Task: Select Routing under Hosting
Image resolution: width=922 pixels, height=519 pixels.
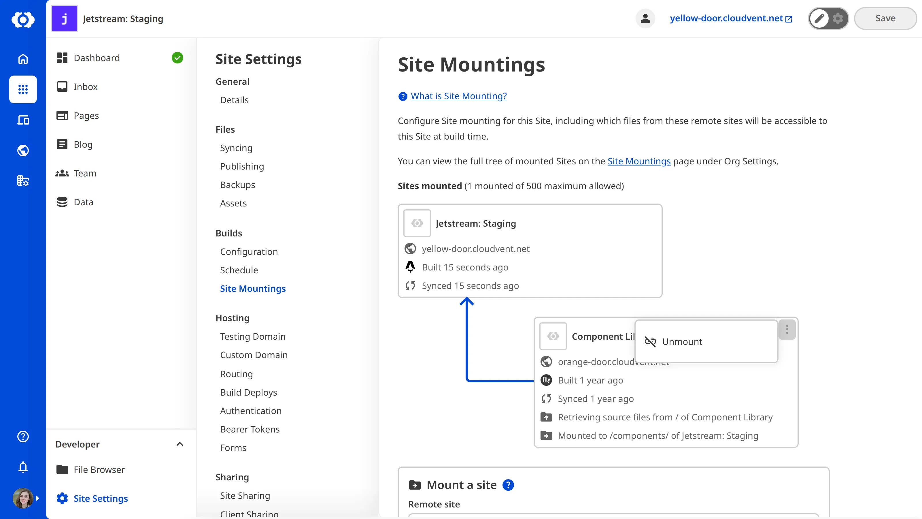Action: click(x=236, y=374)
